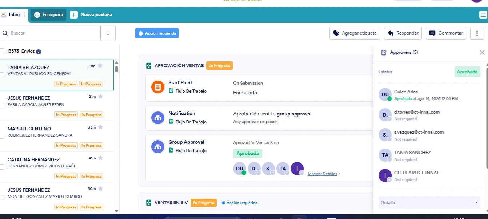This screenshot has height=219, width=488.
Task: Click the Notification step icon
Action: [158, 118]
